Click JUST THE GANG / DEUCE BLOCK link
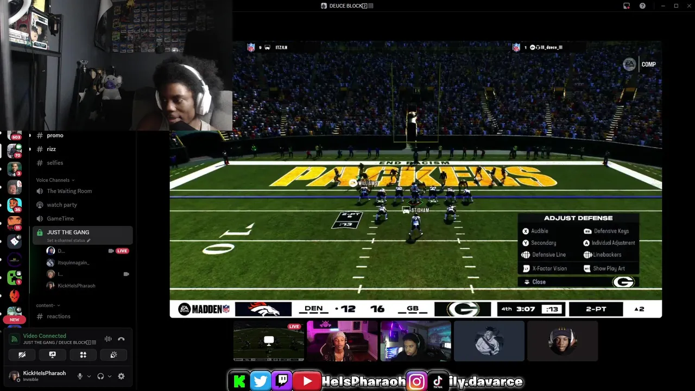Screen dimensions: 695x391 point(60,343)
